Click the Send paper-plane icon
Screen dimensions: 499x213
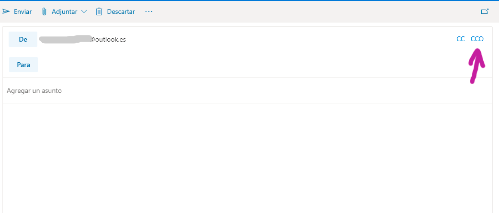click(x=7, y=11)
